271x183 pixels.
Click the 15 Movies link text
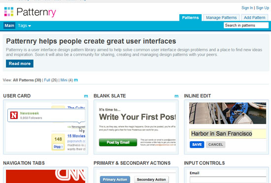point(76,136)
